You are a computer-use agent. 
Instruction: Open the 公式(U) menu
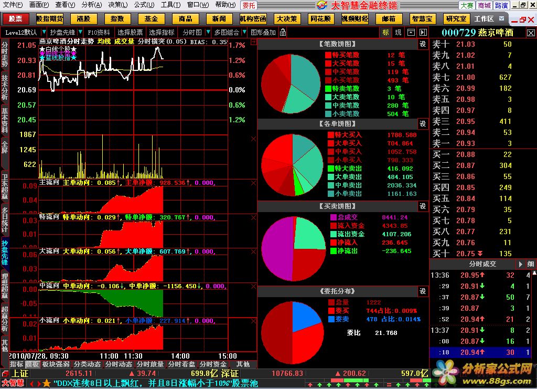click(x=144, y=5)
